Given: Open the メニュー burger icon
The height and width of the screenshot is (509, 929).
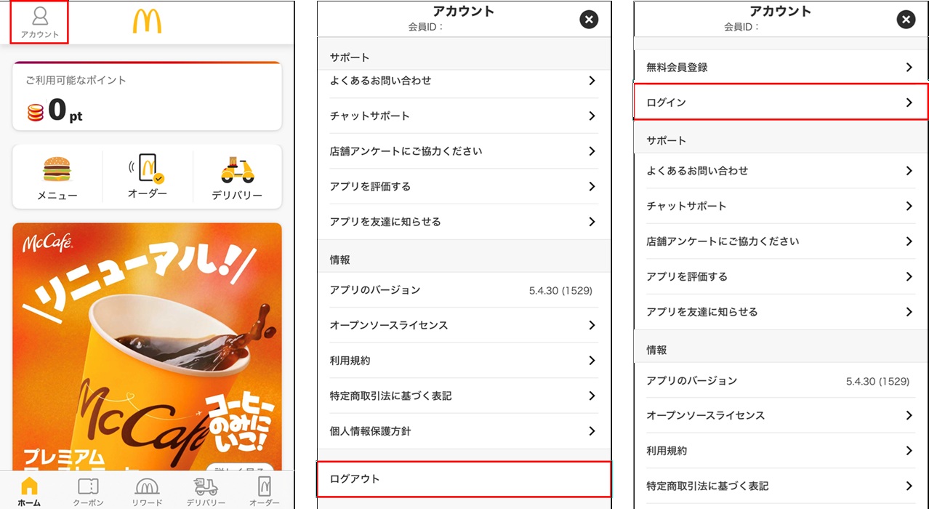Looking at the screenshot, I should [57, 178].
